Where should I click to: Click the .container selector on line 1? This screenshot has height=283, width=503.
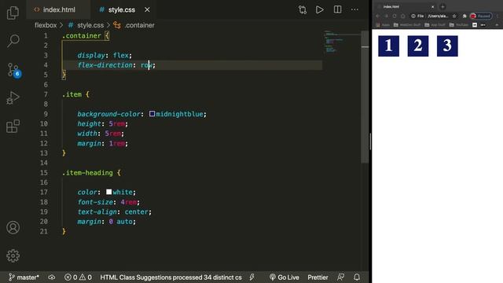pos(82,35)
